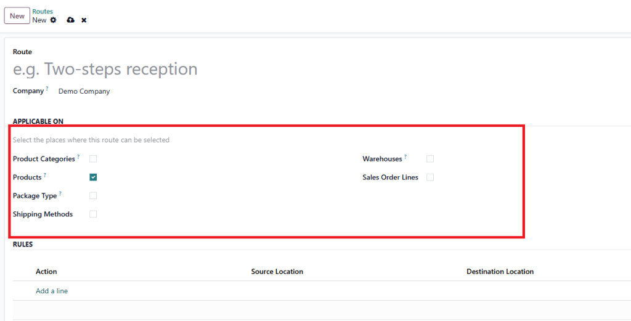
Task: Toggle the Sales Order Lines checkbox
Action: coord(430,177)
